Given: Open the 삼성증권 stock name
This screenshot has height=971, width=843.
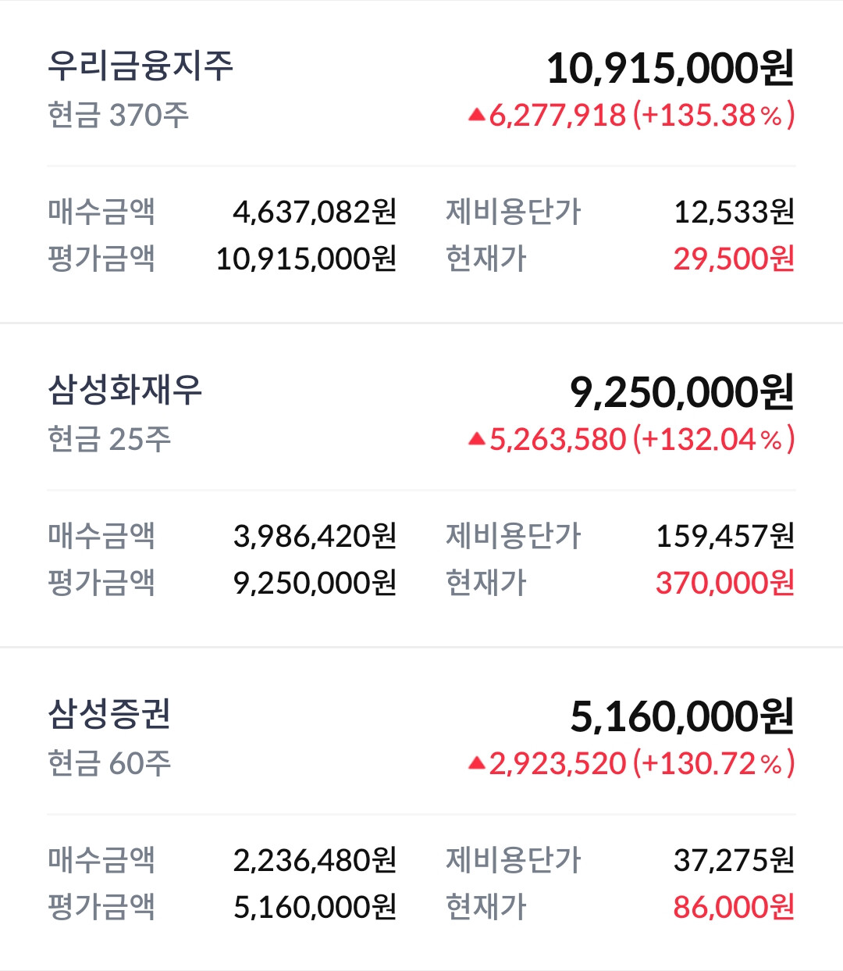Looking at the screenshot, I should (x=109, y=714).
